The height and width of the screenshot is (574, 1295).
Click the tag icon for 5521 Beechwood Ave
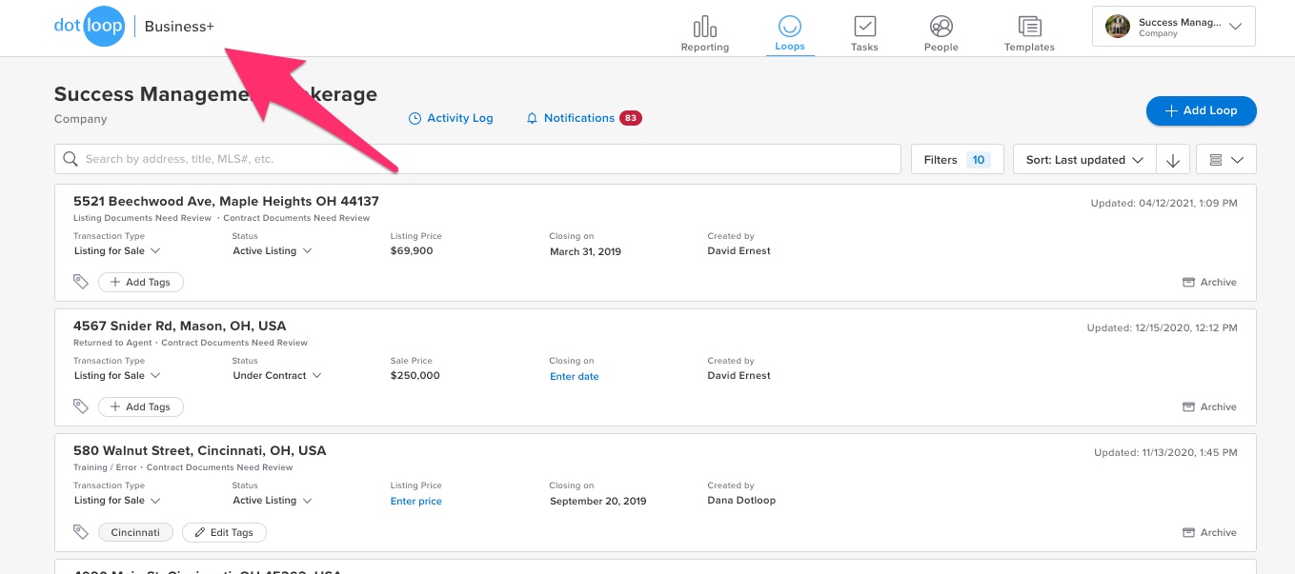(x=81, y=282)
